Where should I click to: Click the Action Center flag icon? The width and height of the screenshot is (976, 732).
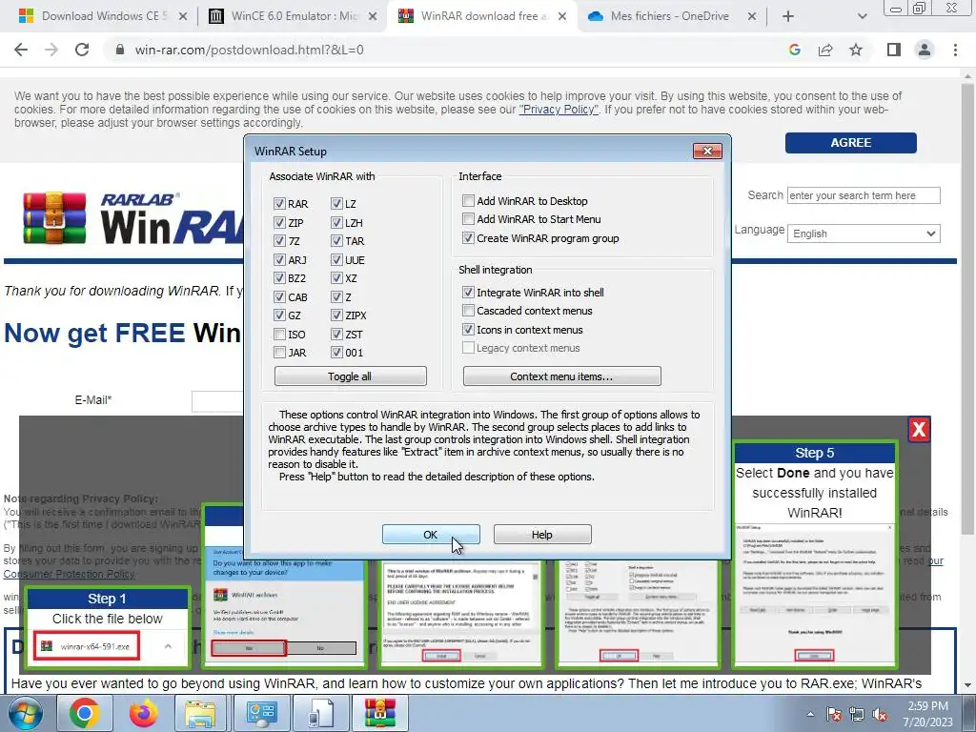pos(833,714)
